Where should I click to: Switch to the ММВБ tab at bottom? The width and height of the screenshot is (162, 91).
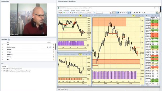click(62, 89)
